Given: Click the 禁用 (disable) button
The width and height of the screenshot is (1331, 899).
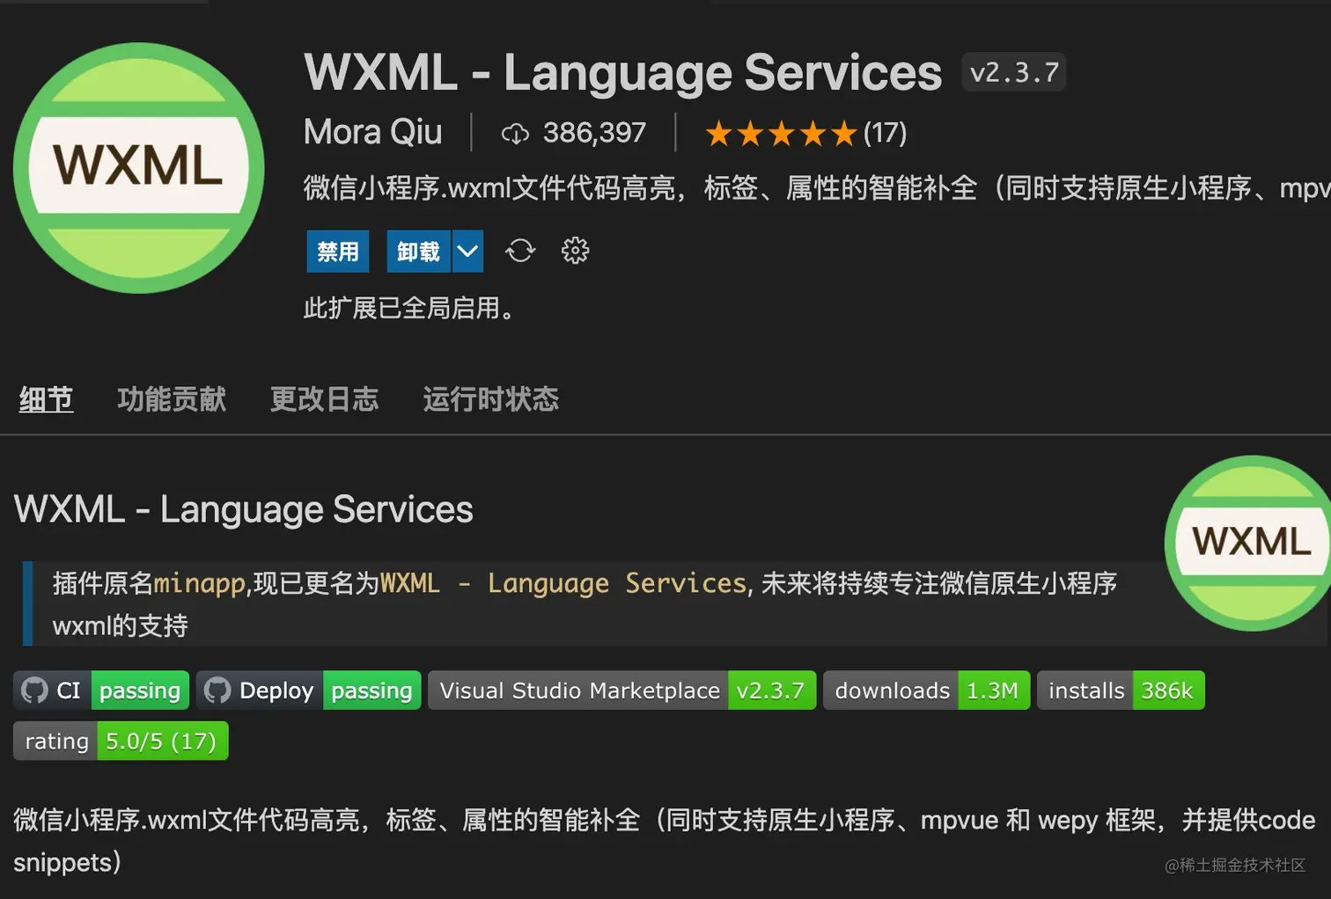Looking at the screenshot, I should 337,252.
